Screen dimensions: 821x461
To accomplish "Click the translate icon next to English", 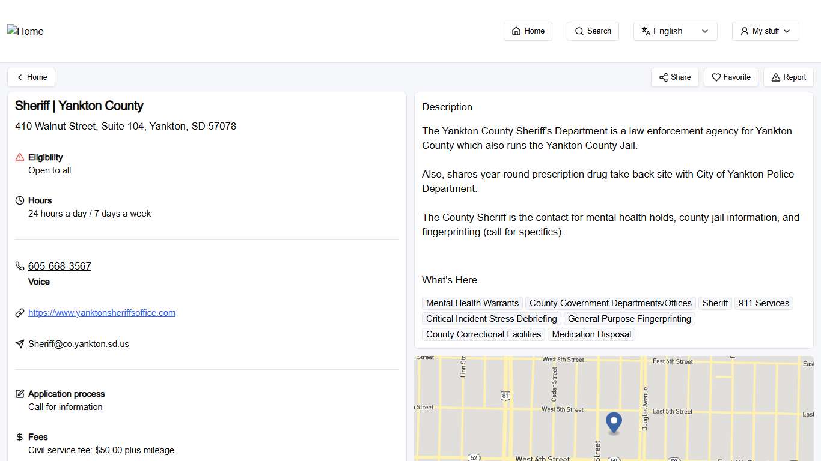I will pyautogui.click(x=646, y=31).
